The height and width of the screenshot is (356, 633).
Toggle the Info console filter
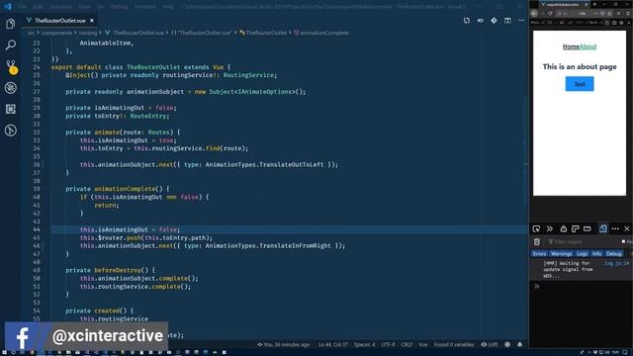(x=597, y=253)
